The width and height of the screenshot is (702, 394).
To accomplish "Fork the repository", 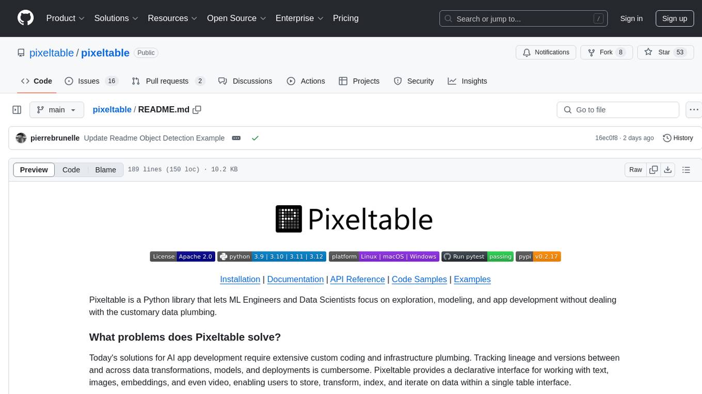I will tap(606, 52).
